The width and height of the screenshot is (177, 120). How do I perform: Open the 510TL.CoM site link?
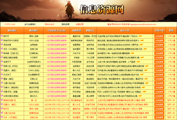tap(10, 24)
